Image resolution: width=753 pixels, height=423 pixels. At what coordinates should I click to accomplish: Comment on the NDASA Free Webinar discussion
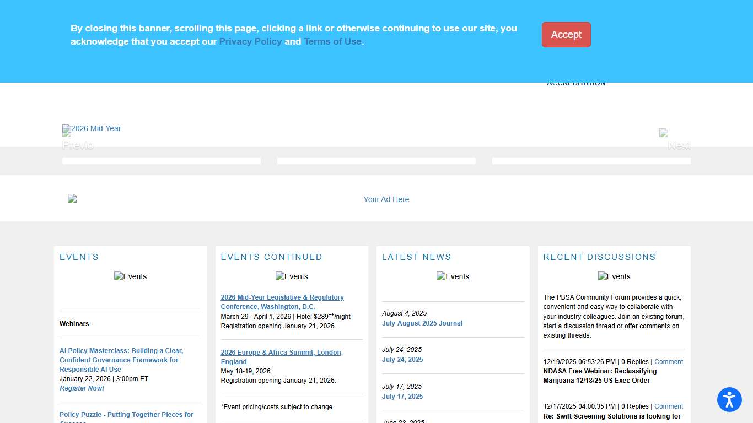pos(669,362)
